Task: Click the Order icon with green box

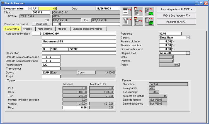Action: [150, 21]
